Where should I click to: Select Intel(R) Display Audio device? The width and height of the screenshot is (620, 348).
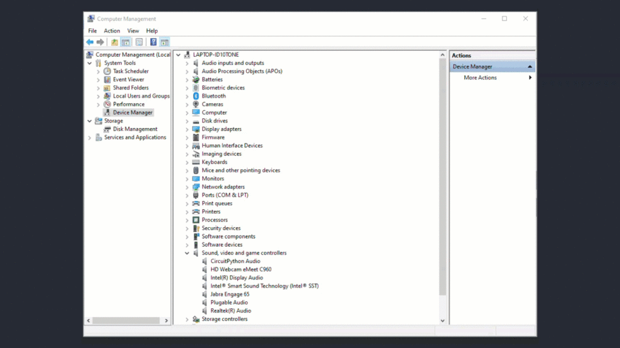(x=237, y=278)
